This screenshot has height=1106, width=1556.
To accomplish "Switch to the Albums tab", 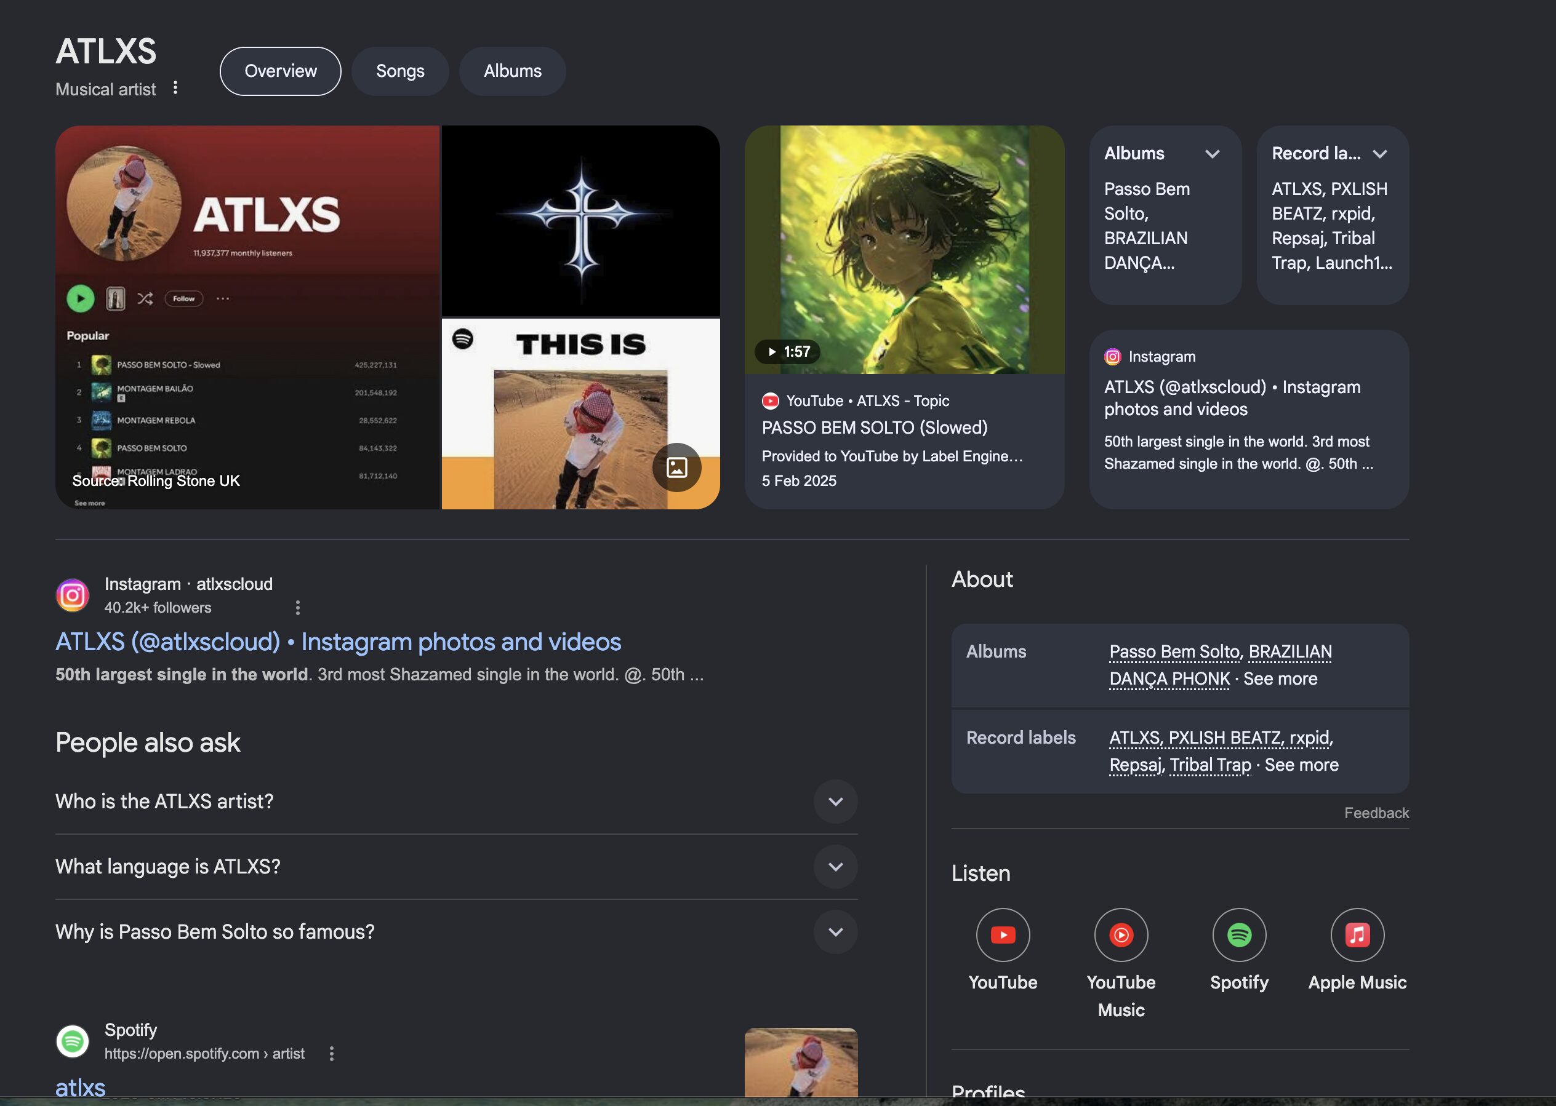I will [x=512, y=71].
